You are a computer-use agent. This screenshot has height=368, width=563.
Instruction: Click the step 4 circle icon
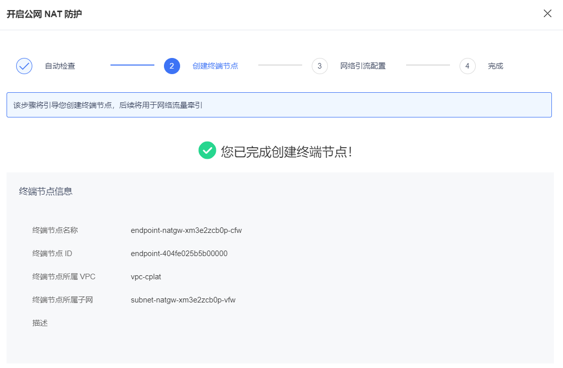468,66
